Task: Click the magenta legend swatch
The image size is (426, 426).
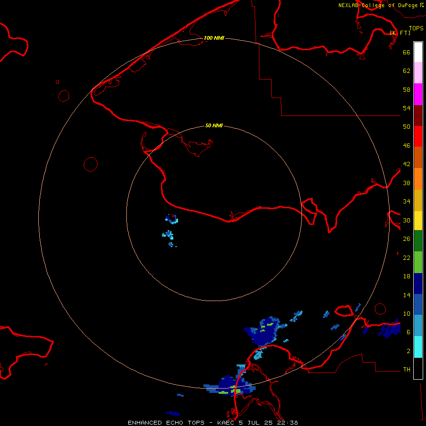Action: click(x=418, y=94)
